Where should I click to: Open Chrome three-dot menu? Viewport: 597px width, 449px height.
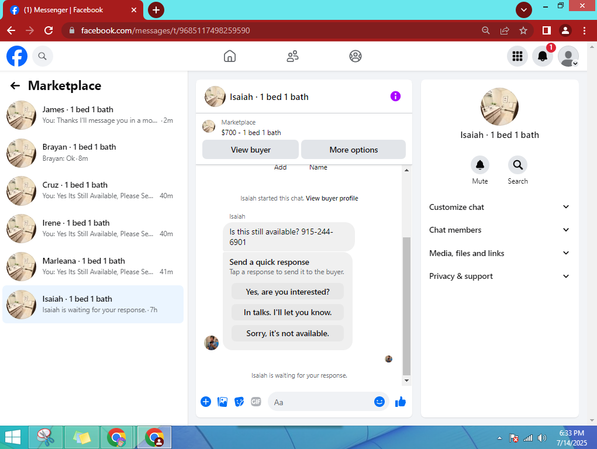pyautogui.click(x=584, y=30)
